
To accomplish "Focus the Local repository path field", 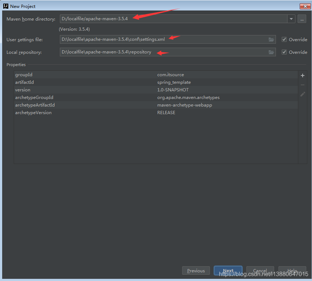I will tap(168, 52).
